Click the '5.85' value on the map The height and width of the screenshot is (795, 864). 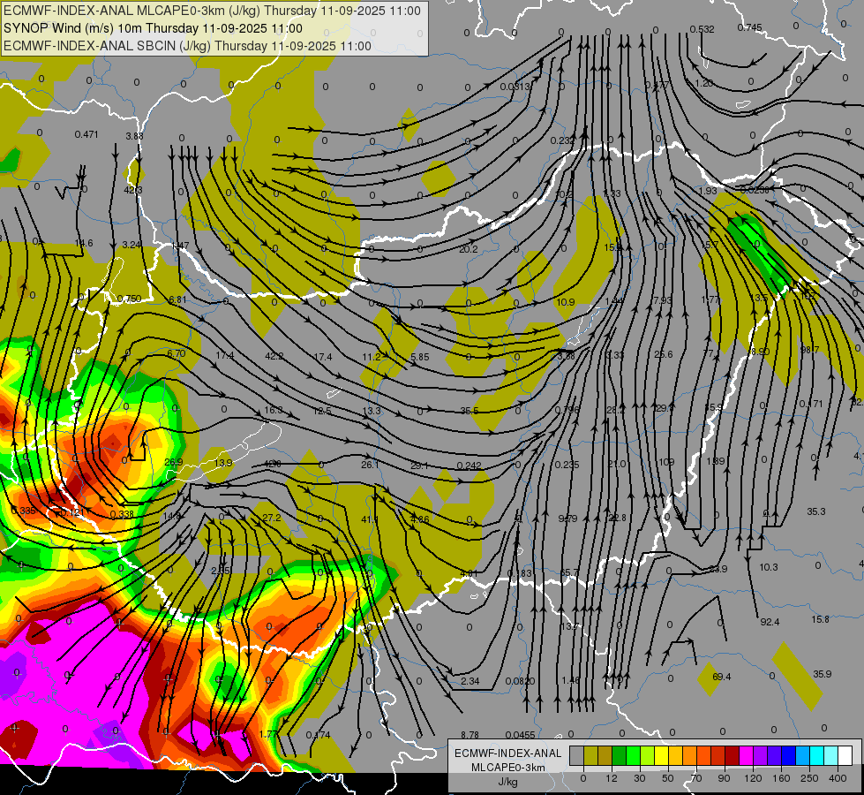point(420,357)
